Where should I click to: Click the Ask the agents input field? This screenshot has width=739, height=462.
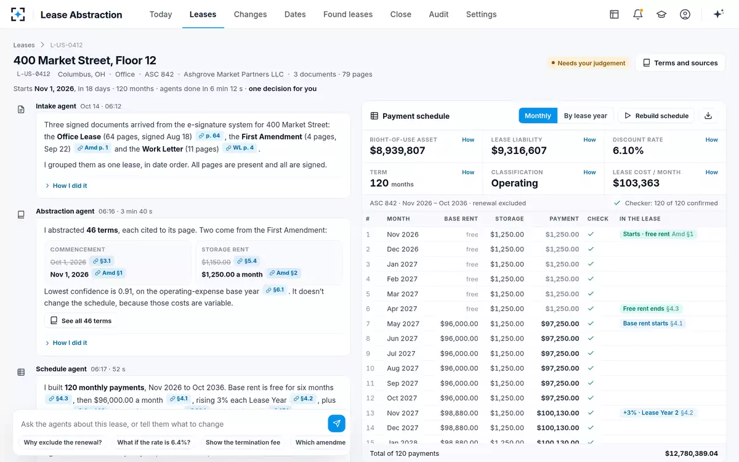172,424
